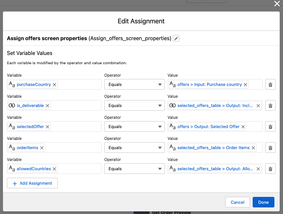Open Operator dropdown for orderItems row
This screenshot has width=283, height=214.
click(134, 148)
